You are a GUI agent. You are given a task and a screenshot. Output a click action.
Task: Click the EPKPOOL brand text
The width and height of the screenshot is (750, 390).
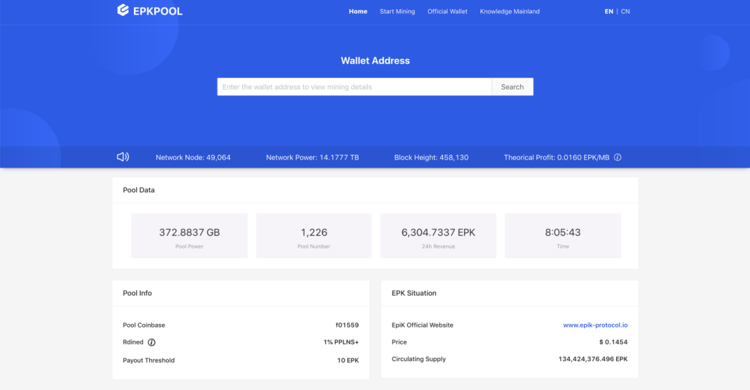pyautogui.click(x=158, y=11)
